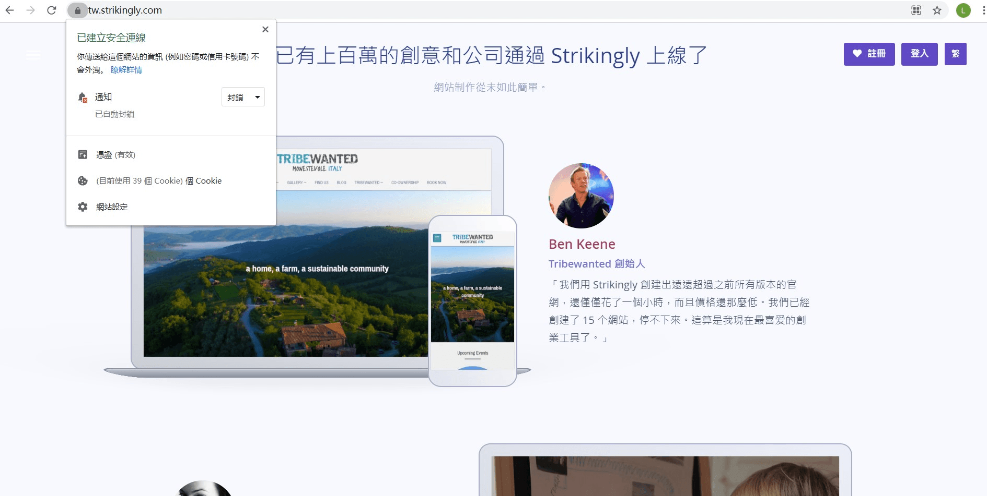
Task: Select 網站設定 in the popup
Action: point(112,207)
